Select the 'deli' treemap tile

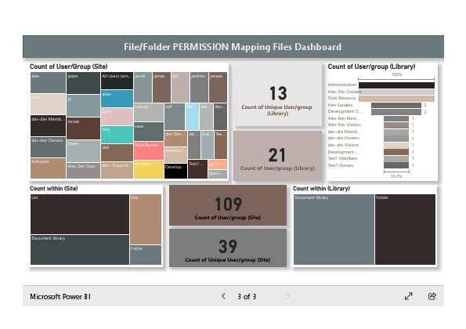coord(117,153)
